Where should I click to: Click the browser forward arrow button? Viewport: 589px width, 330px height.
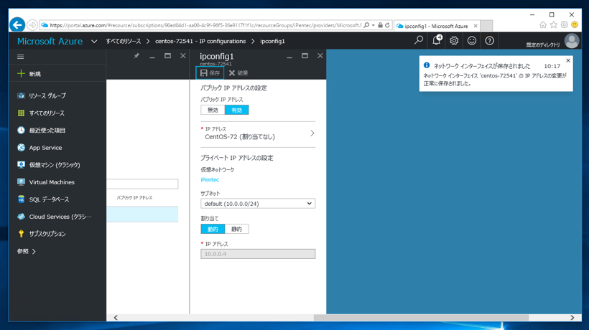(x=32, y=25)
